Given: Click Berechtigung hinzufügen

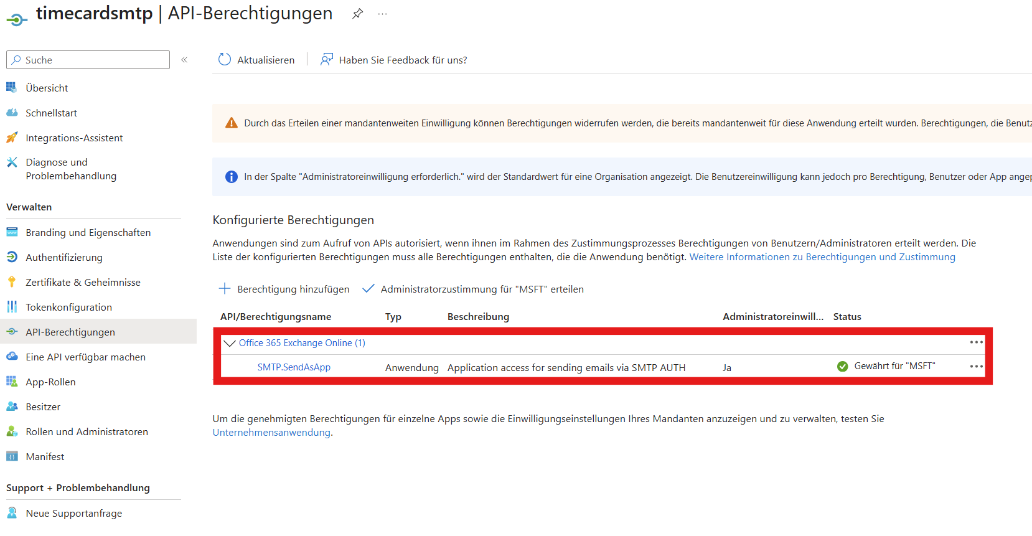Looking at the screenshot, I should pyautogui.click(x=284, y=289).
